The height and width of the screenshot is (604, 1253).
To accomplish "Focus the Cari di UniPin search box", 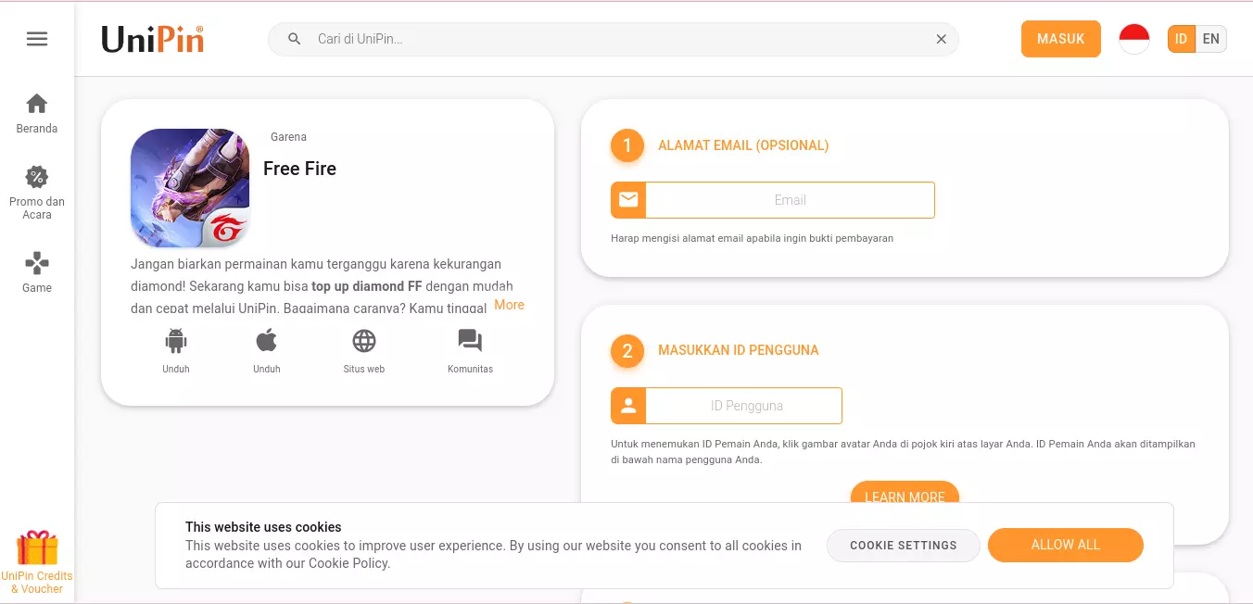I will [614, 39].
